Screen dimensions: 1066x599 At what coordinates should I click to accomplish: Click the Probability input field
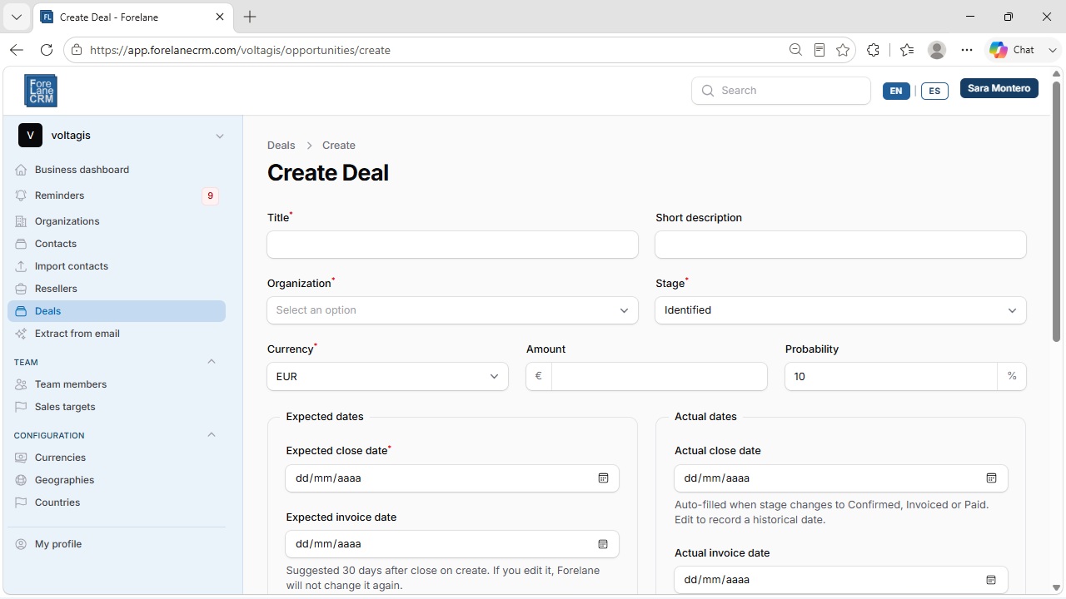[891, 377]
